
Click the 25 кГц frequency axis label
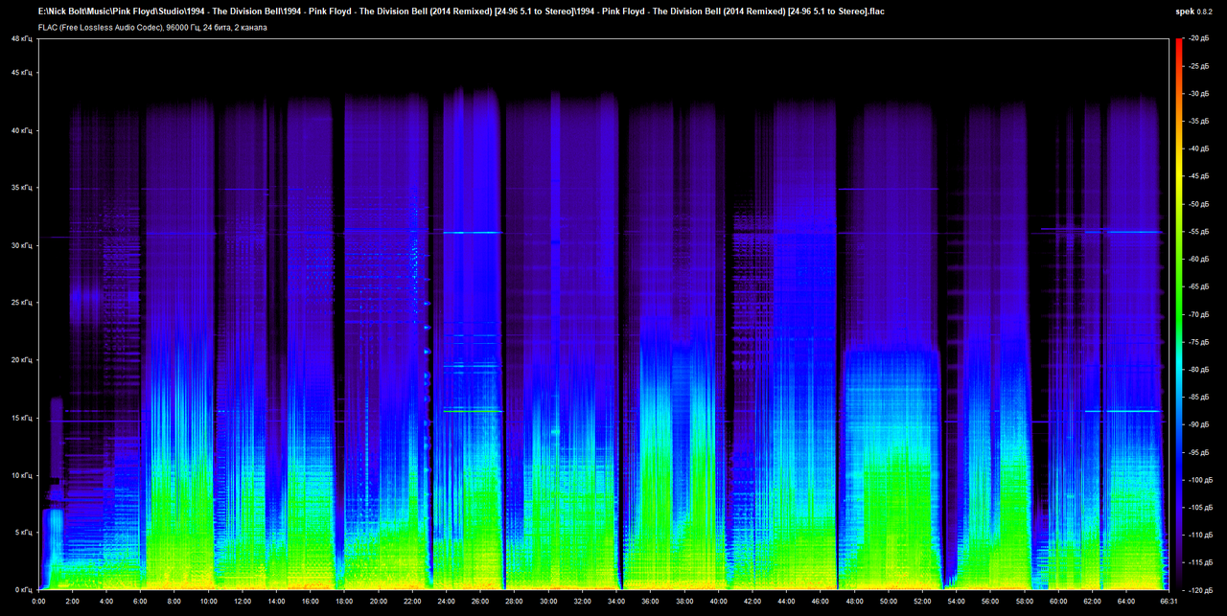click(21, 303)
